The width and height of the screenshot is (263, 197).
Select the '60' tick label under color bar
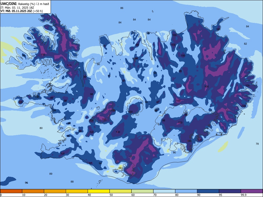[x=133, y=195]
